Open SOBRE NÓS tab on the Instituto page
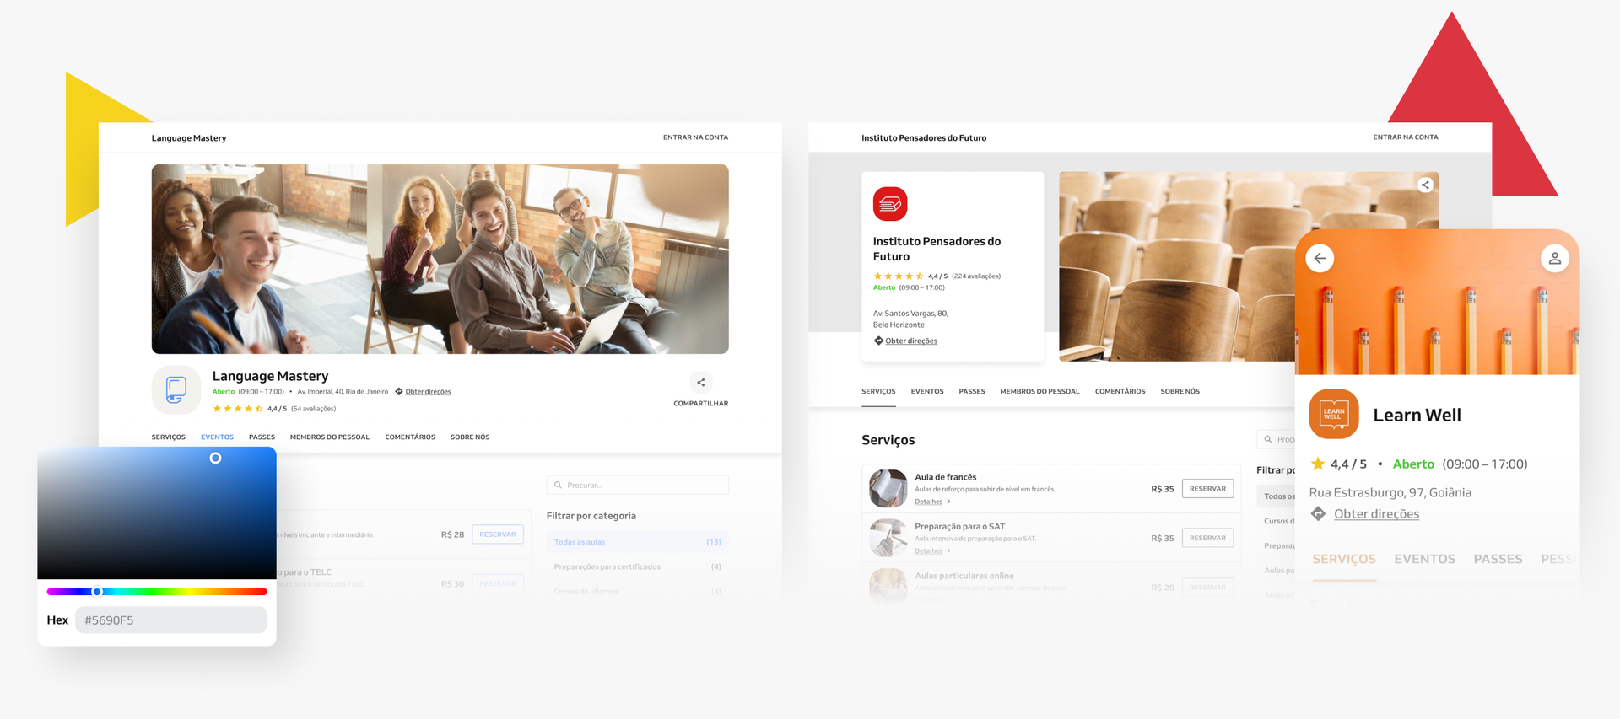1620x719 pixels. coord(1180,392)
